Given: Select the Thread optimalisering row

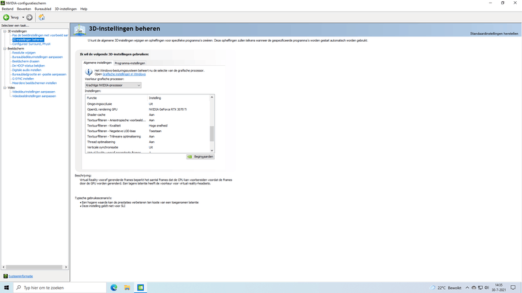Looking at the screenshot, I should (147, 142).
